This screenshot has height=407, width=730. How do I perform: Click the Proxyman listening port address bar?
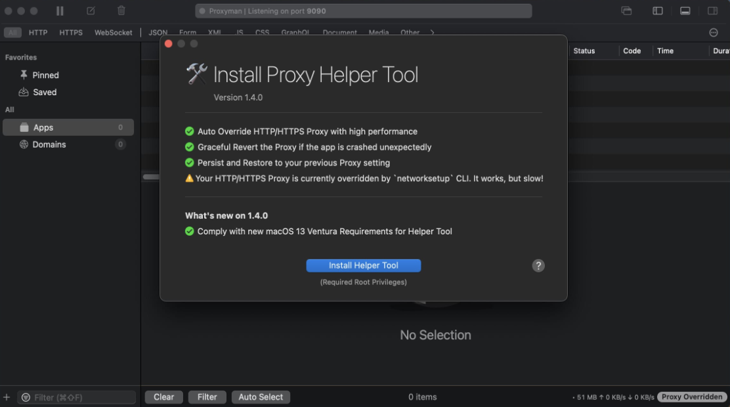click(x=364, y=11)
